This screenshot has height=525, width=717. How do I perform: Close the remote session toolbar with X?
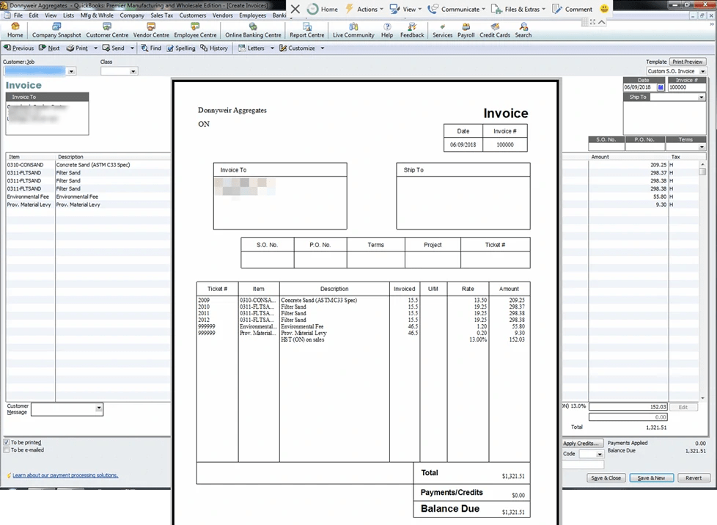pos(295,9)
